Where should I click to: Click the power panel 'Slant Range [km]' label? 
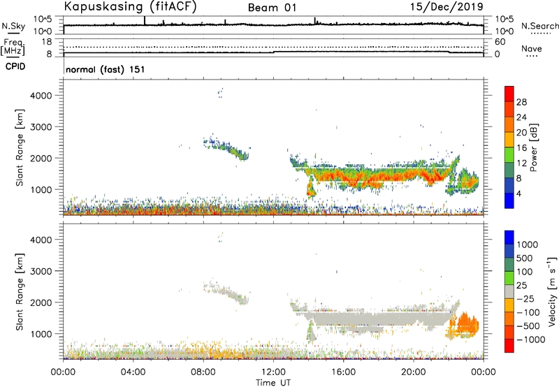20,147
